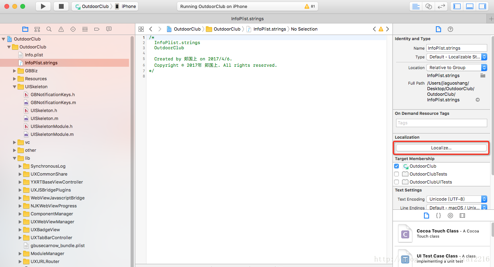The width and height of the screenshot is (494, 267).
Task: Show the Assistant editor
Action: (429, 6)
